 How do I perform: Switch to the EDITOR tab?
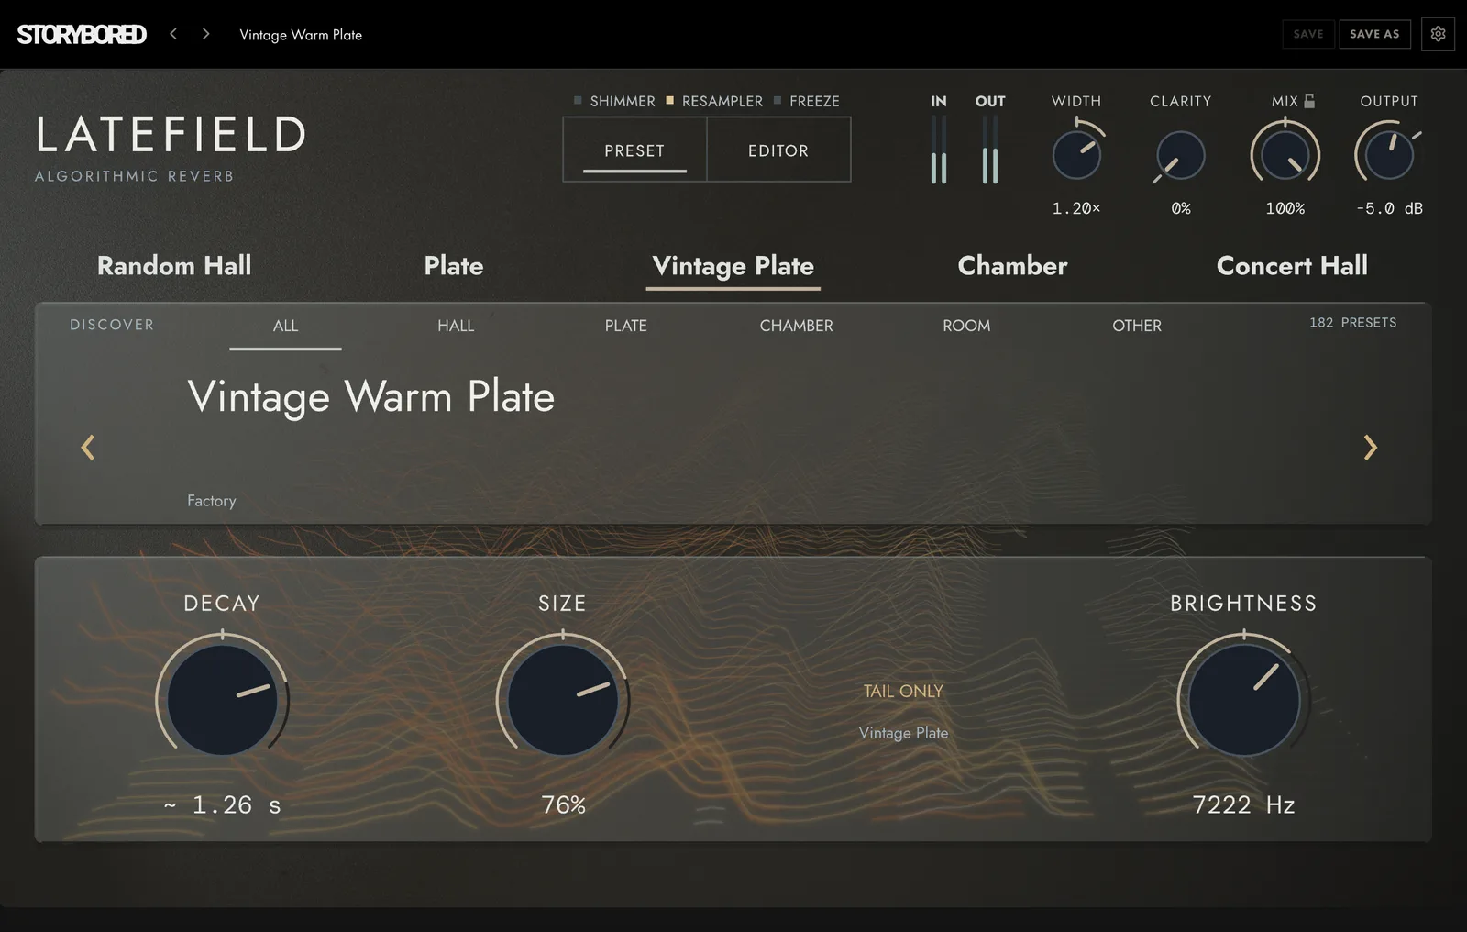point(778,150)
